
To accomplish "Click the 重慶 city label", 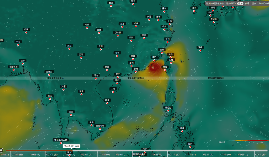I will tap(99, 30).
